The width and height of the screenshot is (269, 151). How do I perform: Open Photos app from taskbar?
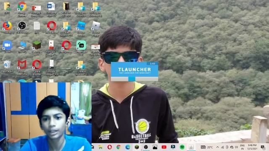point(155,147)
